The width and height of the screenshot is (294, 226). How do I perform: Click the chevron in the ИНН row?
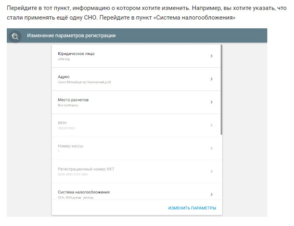(211, 125)
